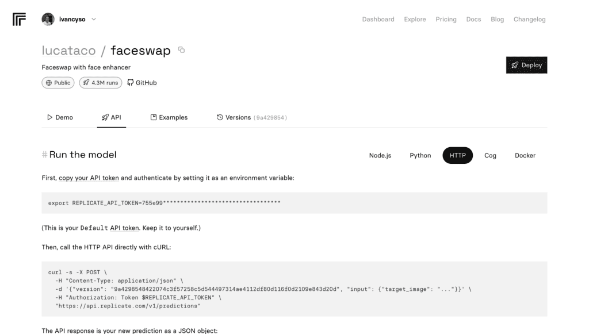Follow the 'copy your API token' link
The image size is (589, 334).
point(89,178)
